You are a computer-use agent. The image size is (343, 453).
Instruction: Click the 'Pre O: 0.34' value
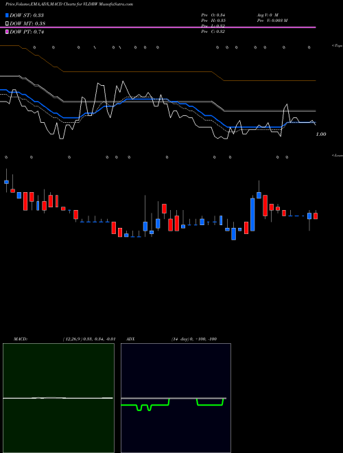[213, 14]
